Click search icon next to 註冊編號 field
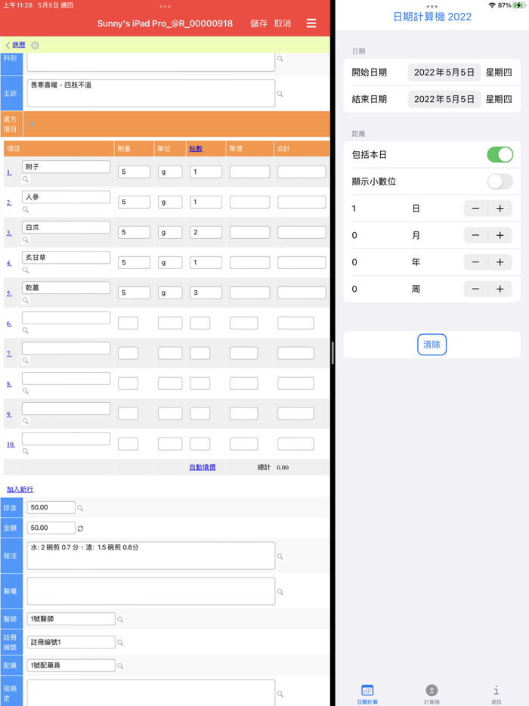The image size is (529, 706). pyautogui.click(x=120, y=643)
